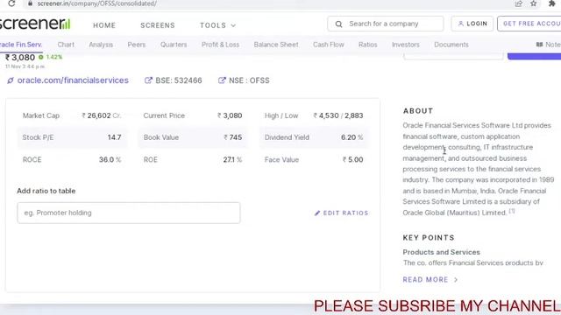Click the Edit Ratios link
This screenshot has width=561, height=315.
pyautogui.click(x=341, y=213)
